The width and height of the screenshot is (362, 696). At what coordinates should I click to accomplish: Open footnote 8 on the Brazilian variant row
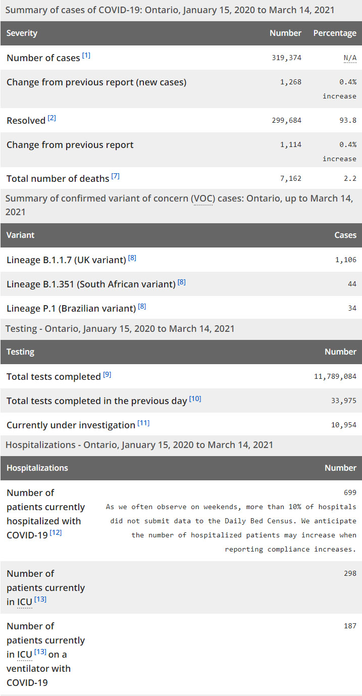(x=142, y=306)
